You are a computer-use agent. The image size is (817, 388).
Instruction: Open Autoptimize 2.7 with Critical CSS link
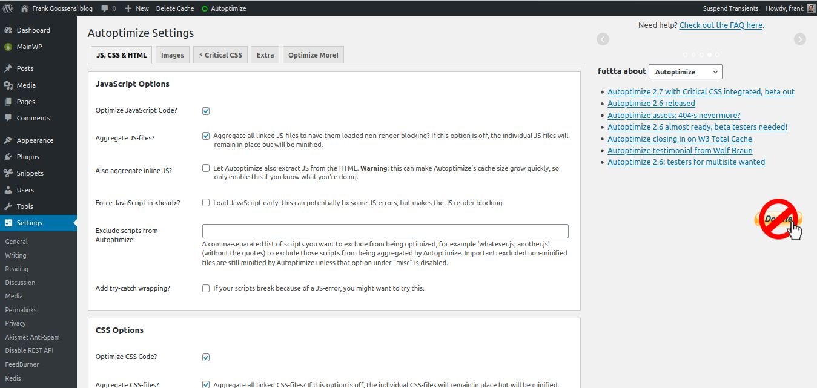coord(701,92)
